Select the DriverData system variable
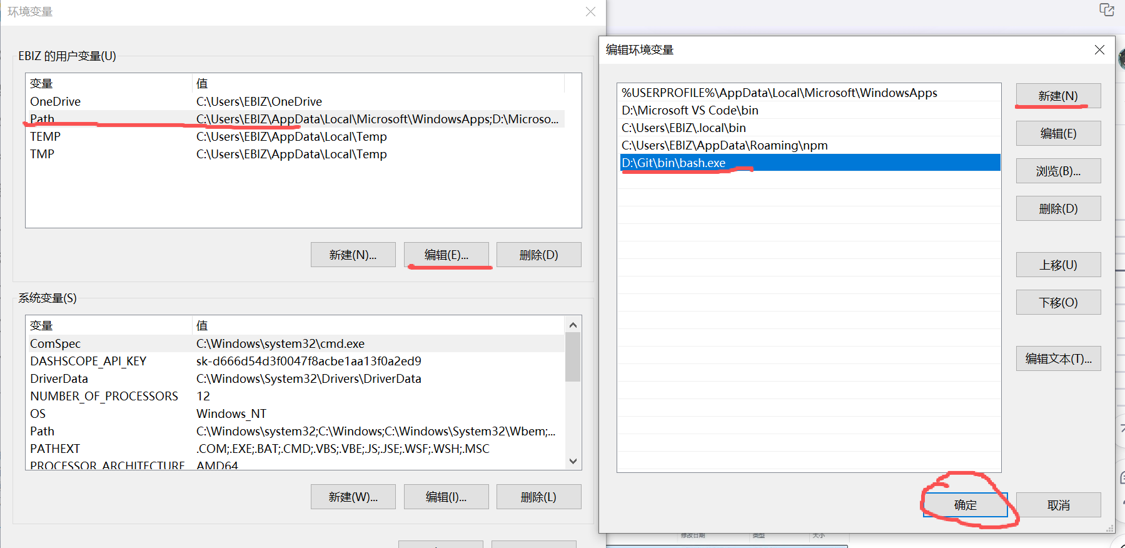1125x548 pixels. pyautogui.click(x=296, y=378)
